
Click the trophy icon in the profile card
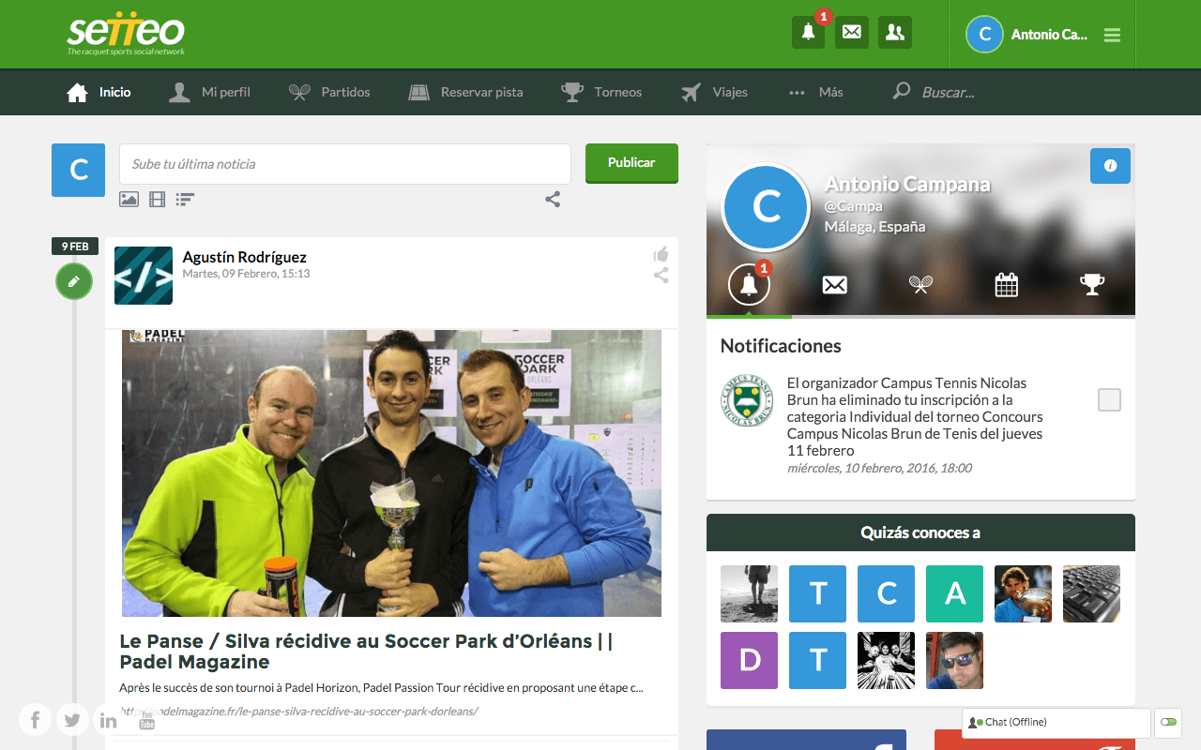tap(1092, 284)
